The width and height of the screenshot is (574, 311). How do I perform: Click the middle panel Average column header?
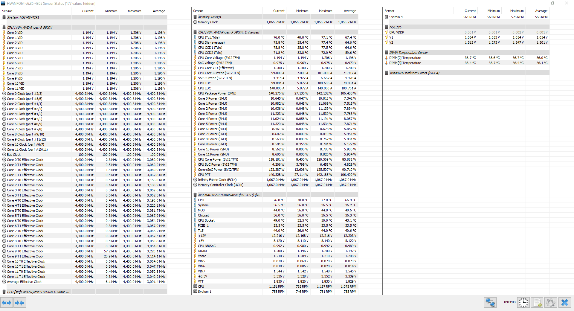pyautogui.click(x=346, y=11)
